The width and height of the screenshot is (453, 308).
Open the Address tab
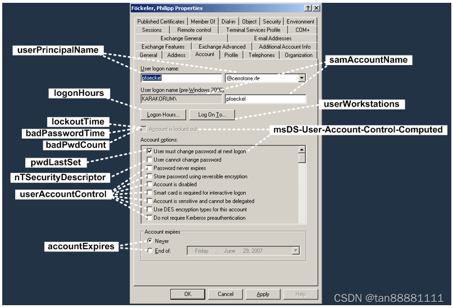pos(176,55)
